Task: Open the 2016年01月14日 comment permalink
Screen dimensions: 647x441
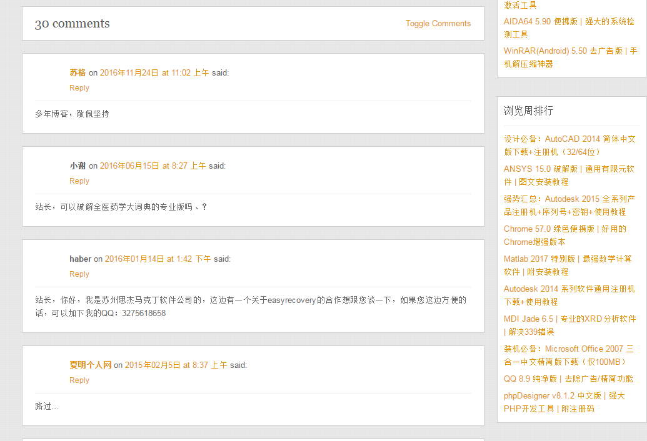Action: coord(158,259)
